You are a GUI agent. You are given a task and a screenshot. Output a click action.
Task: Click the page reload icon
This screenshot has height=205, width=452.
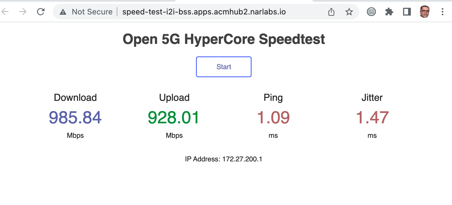[x=41, y=12]
